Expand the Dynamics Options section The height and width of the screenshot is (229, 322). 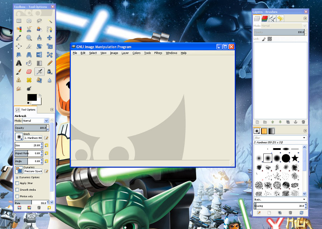(17, 177)
